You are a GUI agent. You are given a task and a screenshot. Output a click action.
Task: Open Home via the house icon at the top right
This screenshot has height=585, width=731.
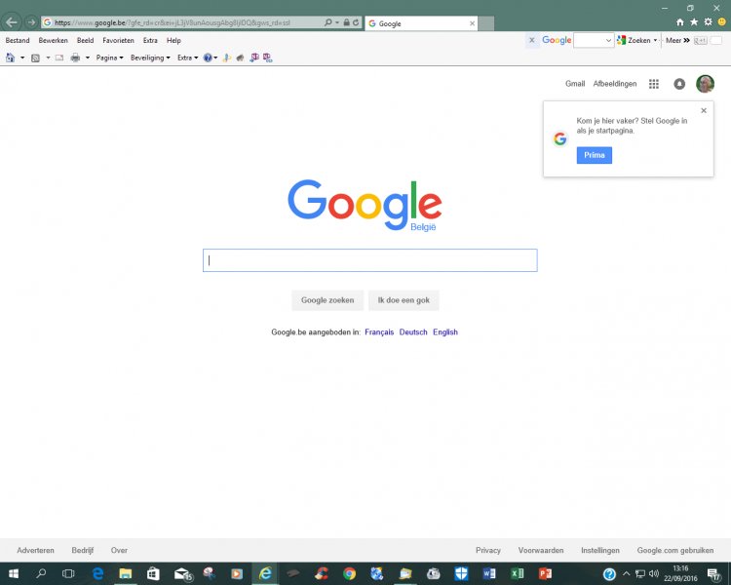click(x=680, y=21)
